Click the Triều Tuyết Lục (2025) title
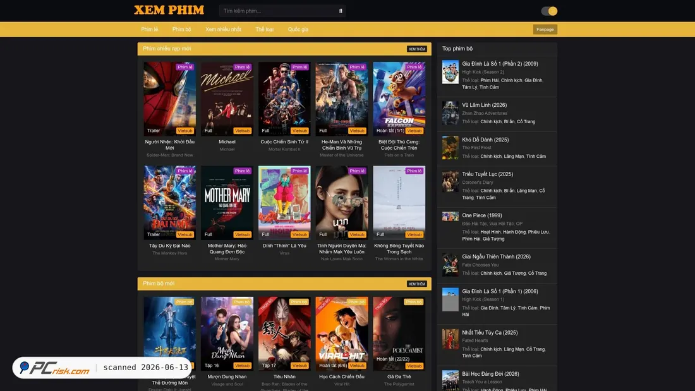Viewport: 695px width, 391px height. click(x=487, y=174)
